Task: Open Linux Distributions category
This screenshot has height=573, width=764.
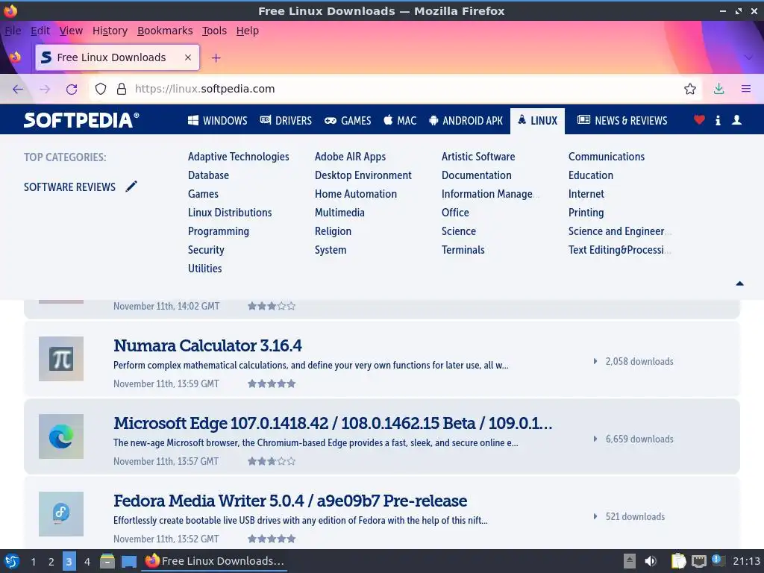Action: tap(230, 213)
